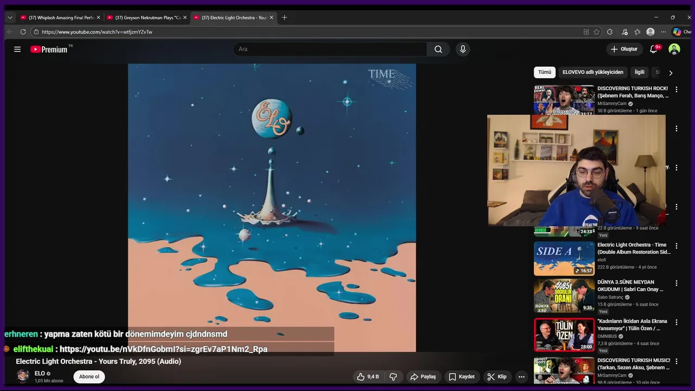The image size is (695, 391).
Task: Open options for Electric Light Orchestra - Time video
Action: (x=677, y=246)
